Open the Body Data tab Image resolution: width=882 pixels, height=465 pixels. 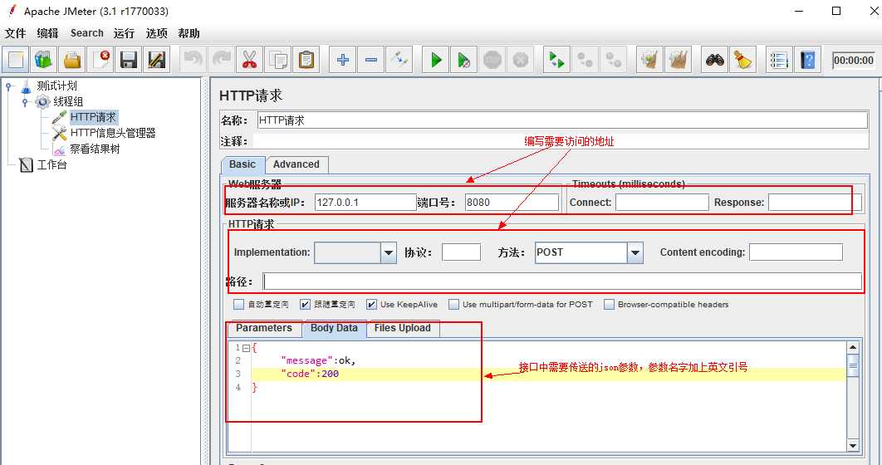(x=334, y=328)
